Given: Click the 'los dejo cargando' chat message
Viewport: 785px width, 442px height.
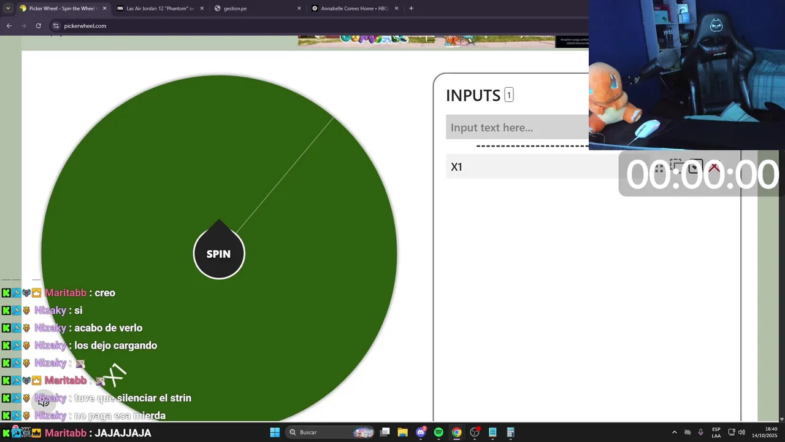Looking at the screenshot, I should (x=115, y=345).
